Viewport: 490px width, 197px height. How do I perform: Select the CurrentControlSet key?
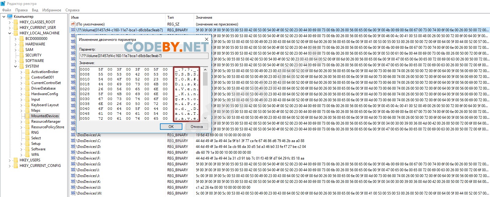tap(46, 83)
